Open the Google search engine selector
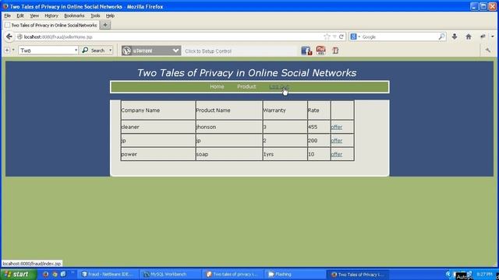Viewport: 499px width, 280px height. click(355, 37)
